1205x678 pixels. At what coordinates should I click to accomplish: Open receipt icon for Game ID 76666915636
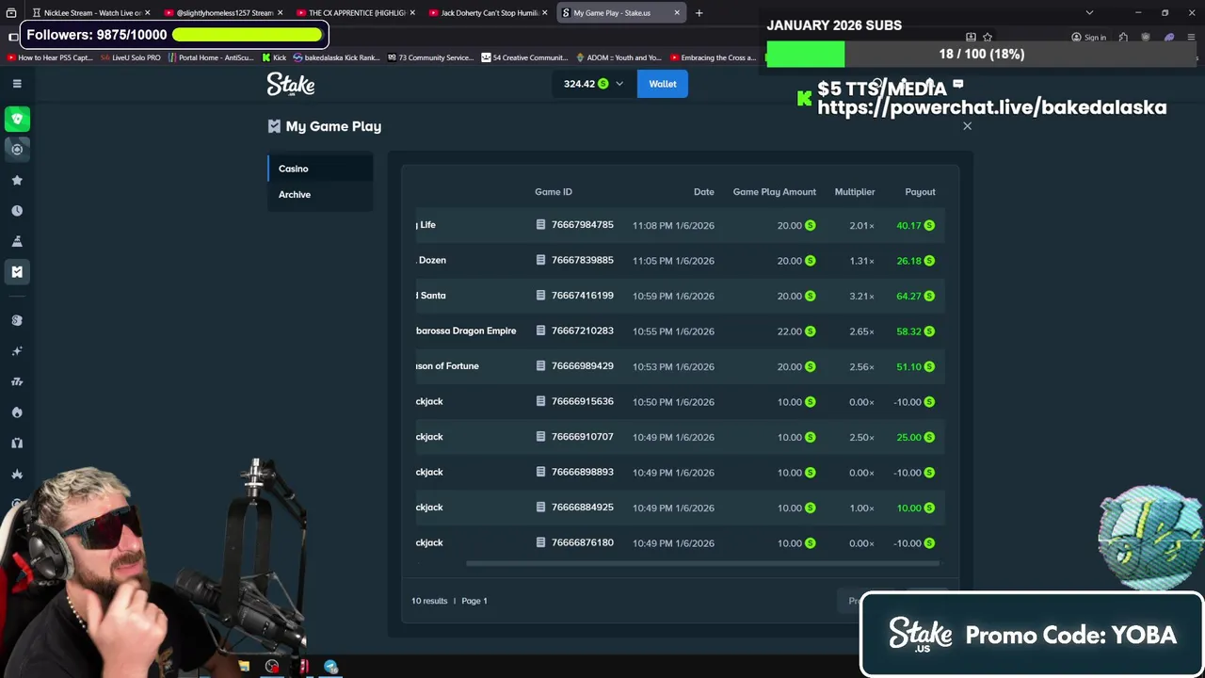[540, 401]
